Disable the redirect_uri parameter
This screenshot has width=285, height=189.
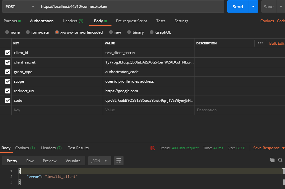tap(7, 91)
